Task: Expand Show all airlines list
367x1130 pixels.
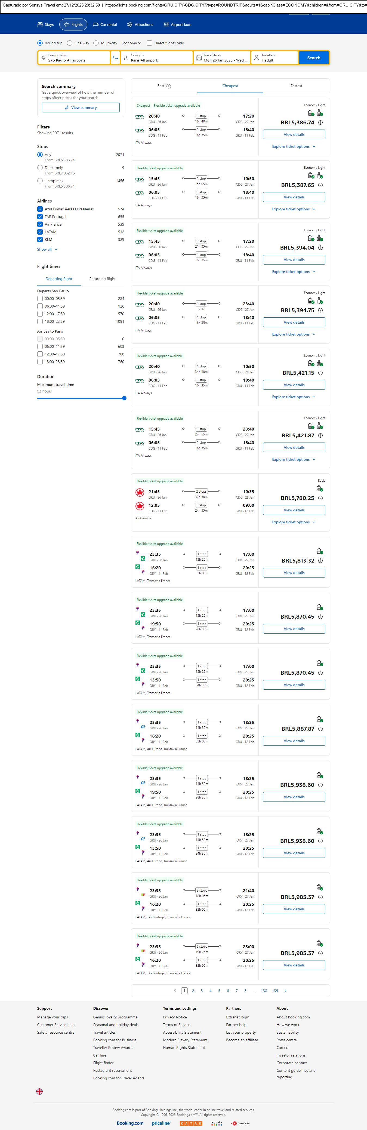Action: pos(47,249)
